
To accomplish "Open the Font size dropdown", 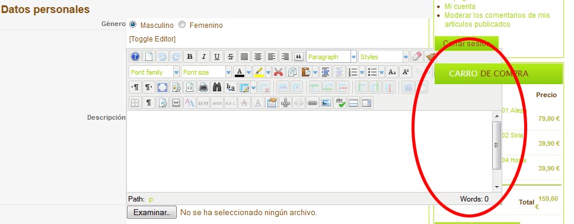I will click(x=206, y=72).
